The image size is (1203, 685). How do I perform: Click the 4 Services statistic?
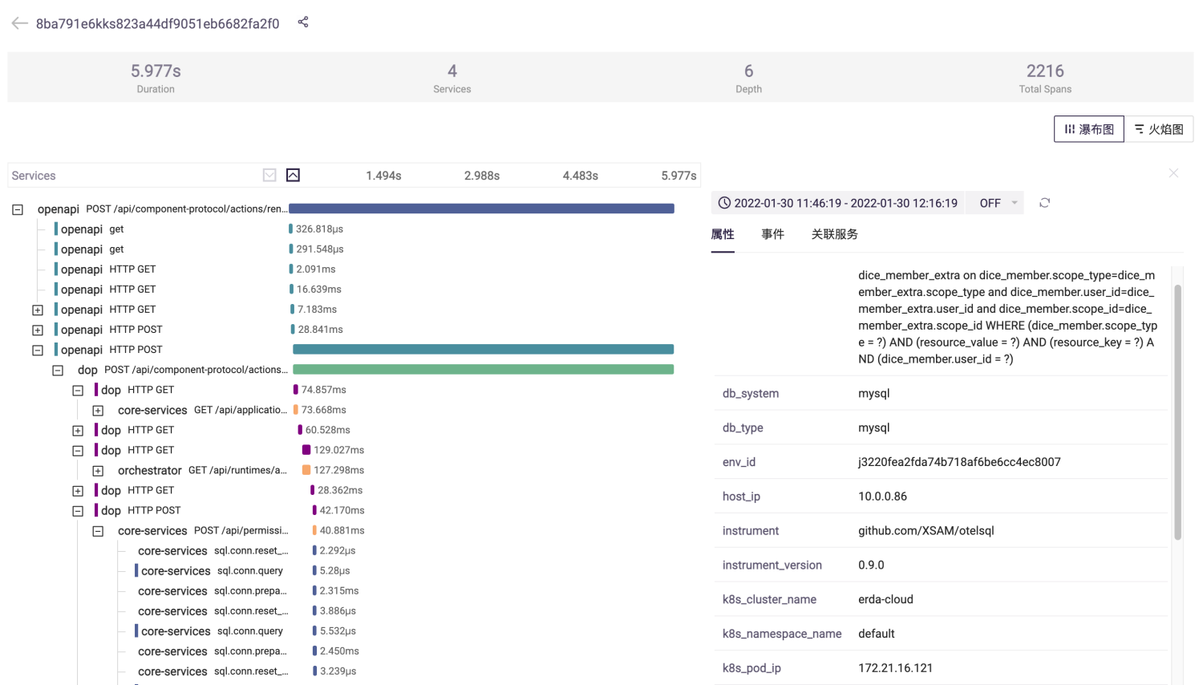click(x=452, y=77)
